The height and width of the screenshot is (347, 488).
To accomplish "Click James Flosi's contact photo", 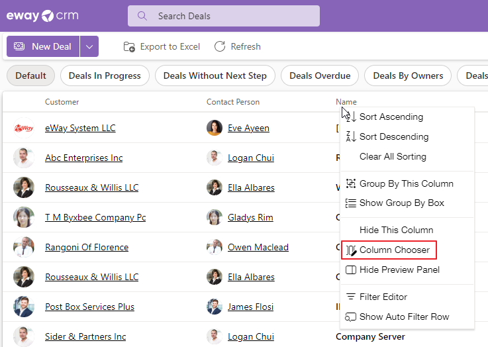I will 215,307.
